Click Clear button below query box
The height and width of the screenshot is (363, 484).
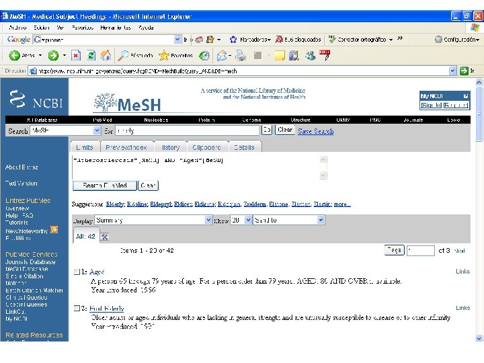click(148, 186)
